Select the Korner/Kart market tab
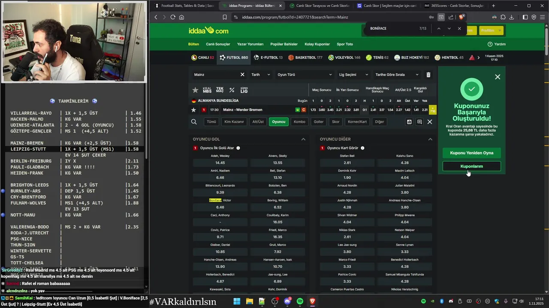 [x=357, y=122]
